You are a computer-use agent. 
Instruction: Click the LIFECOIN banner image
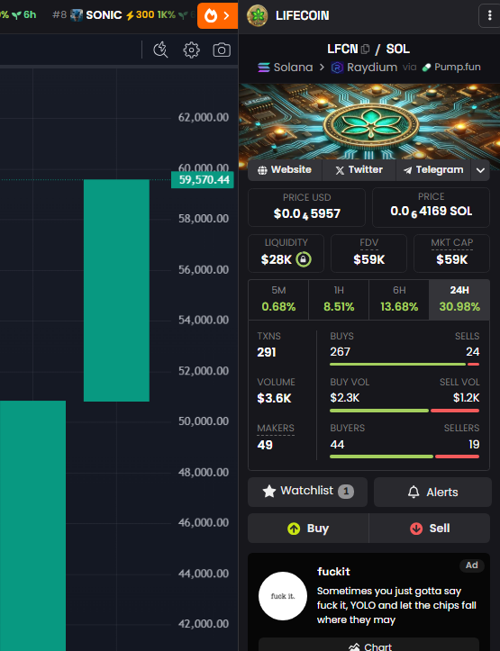369,122
